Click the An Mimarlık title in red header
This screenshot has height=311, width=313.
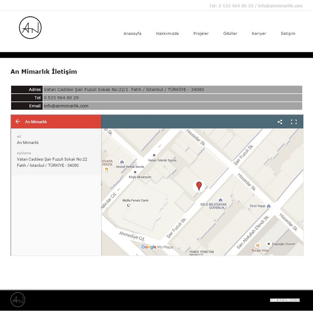(36, 122)
